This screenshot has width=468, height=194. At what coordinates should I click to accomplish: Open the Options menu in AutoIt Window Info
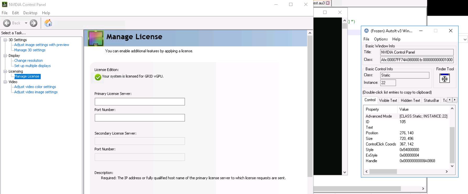(381, 39)
